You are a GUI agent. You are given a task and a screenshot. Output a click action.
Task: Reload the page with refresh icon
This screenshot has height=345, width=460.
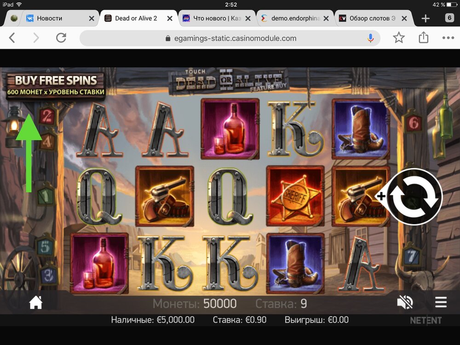pos(61,38)
